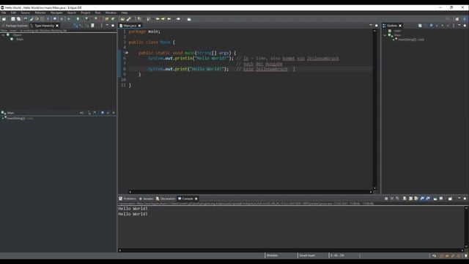Show the Subtype Hierarchy icon
The width and height of the screenshot is (469, 264).
(86, 26)
